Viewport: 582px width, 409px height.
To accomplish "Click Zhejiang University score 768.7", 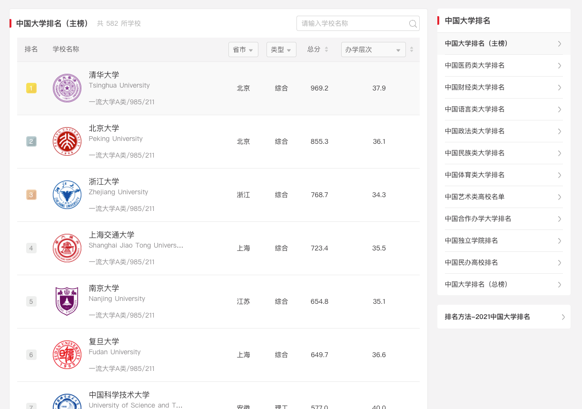I will pyautogui.click(x=319, y=195).
